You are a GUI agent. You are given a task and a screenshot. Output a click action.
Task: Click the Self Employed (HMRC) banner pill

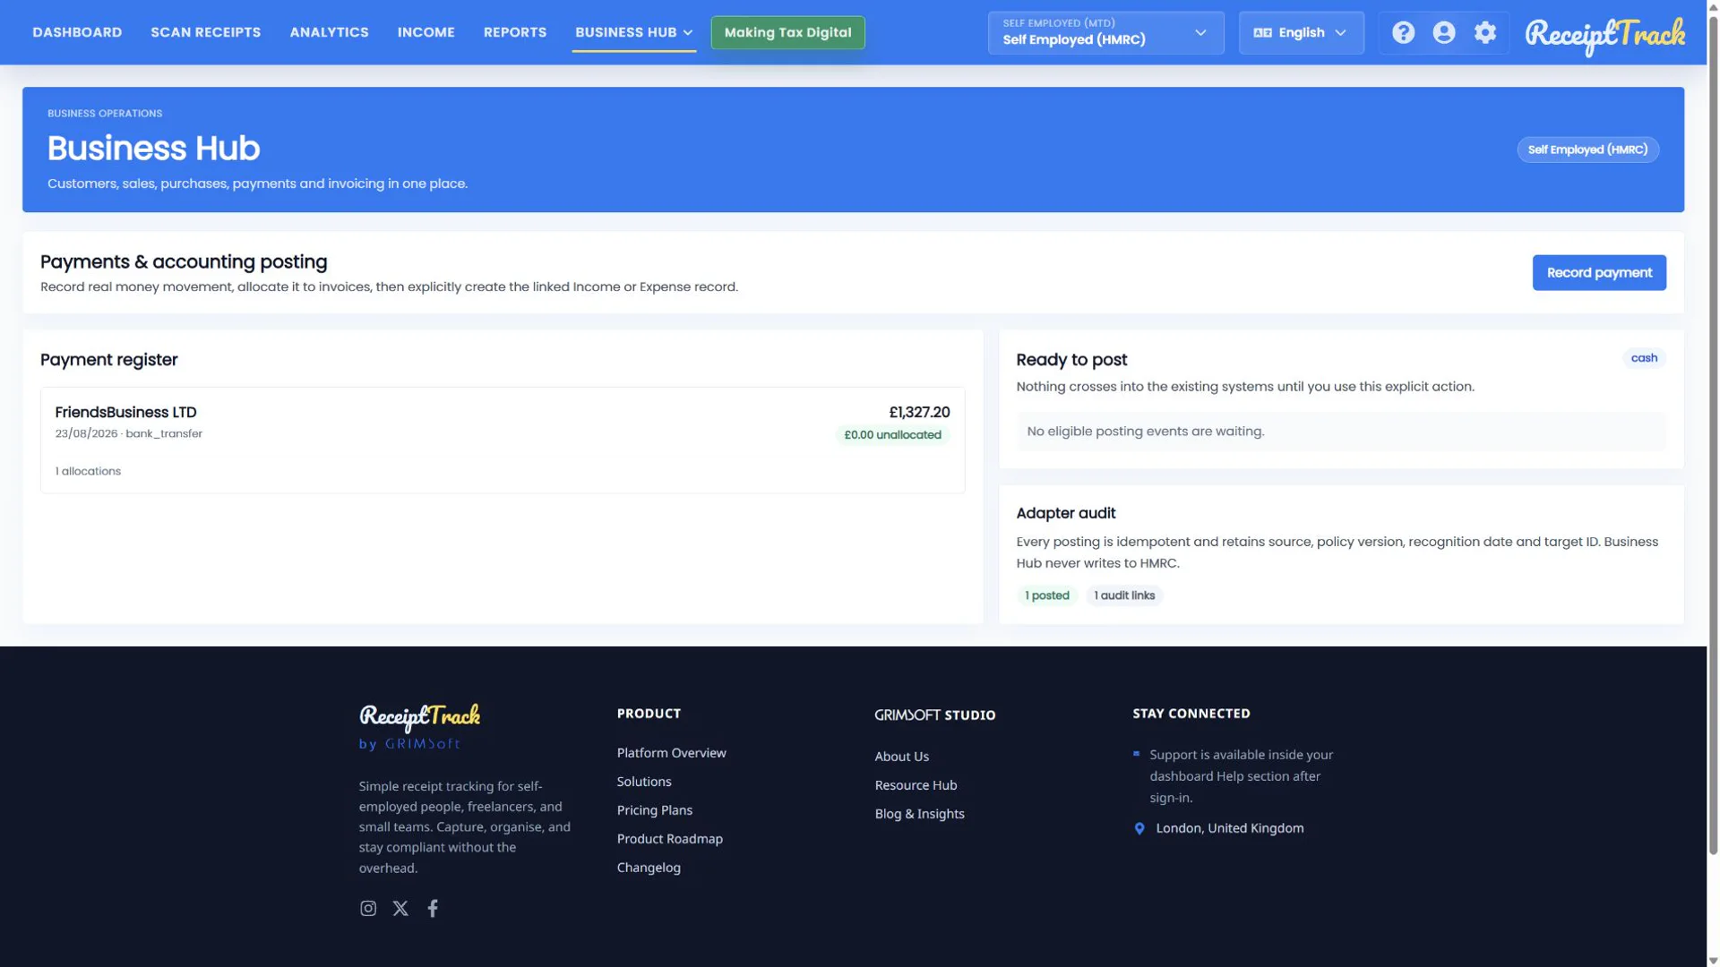pos(1587,150)
